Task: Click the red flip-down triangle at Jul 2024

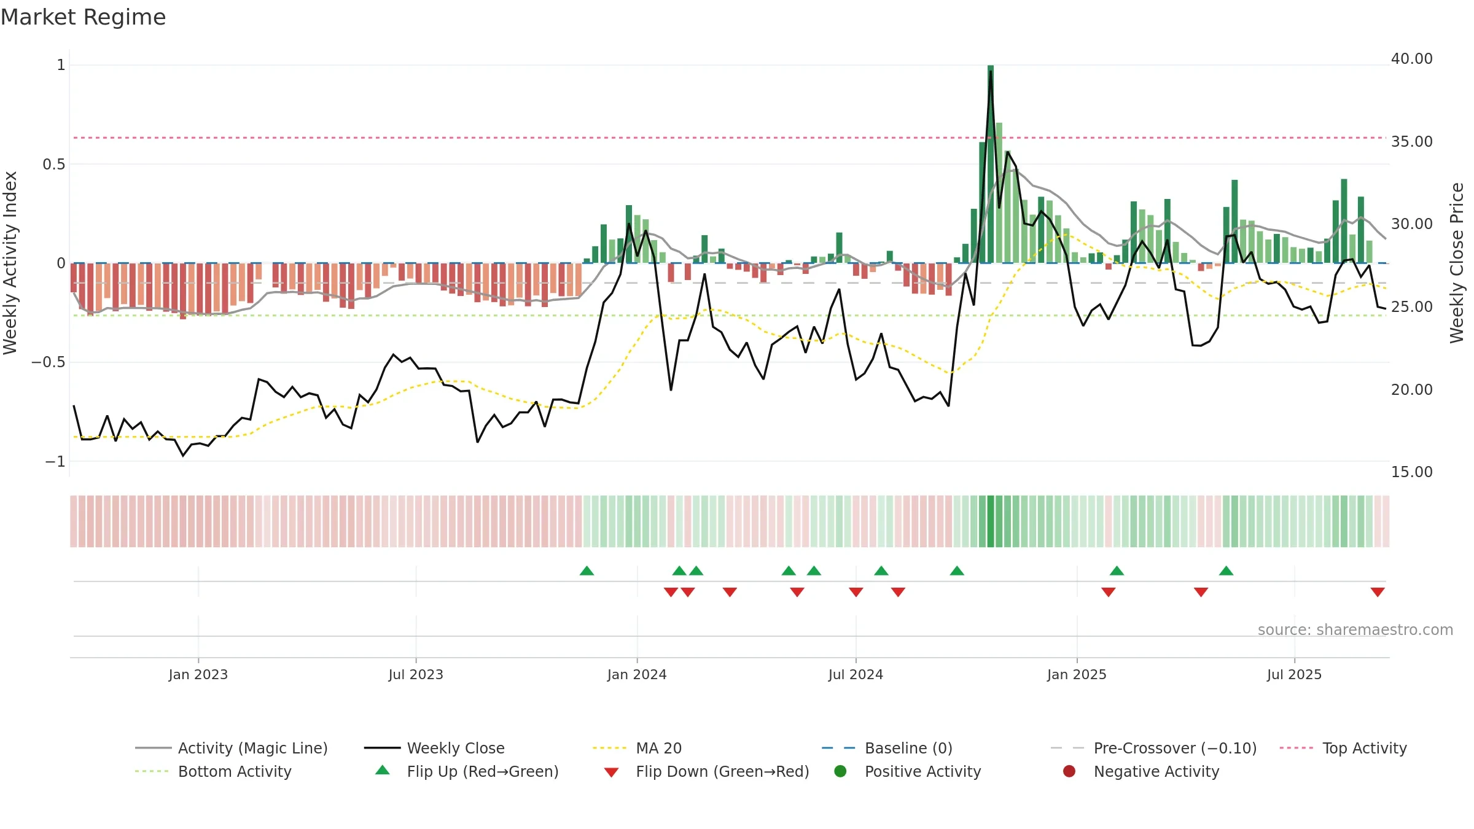Action: pyautogui.click(x=856, y=592)
